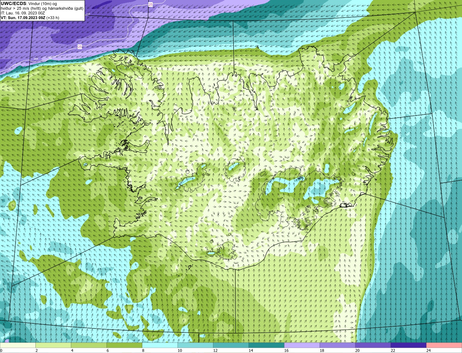Click the "16" legend scale label
The width and height of the screenshot is (462, 353).
(286, 350)
